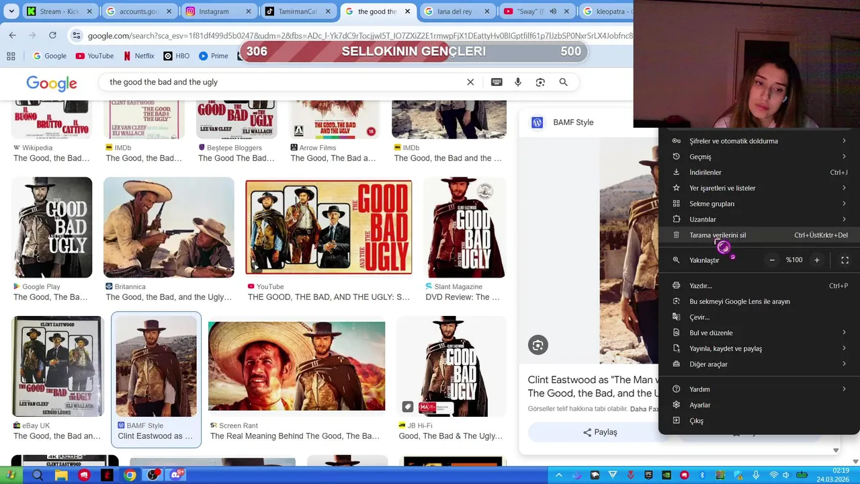Start voice search with microphone icon
This screenshot has height=484, width=860.
518,82
